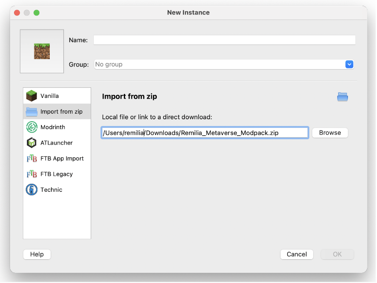The height and width of the screenshot is (283, 377).
Task: Click the Cancel button
Action: (x=297, y=254)
